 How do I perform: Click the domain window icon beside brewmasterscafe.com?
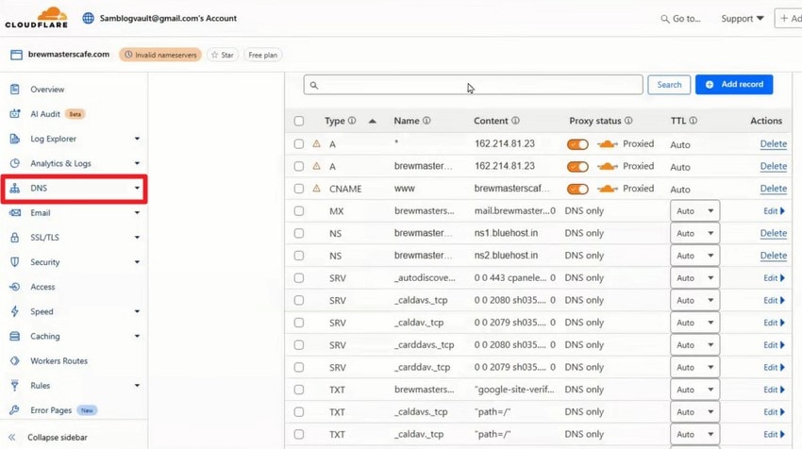(16, 55)
